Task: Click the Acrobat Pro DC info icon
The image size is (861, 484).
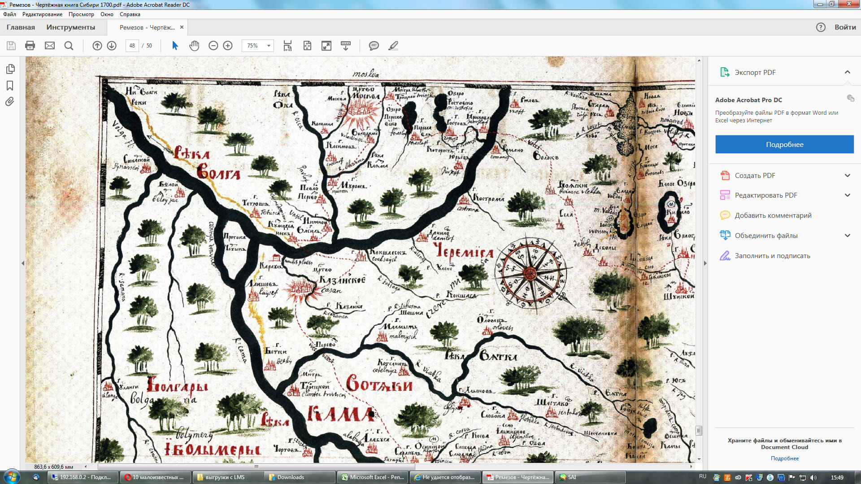Action: (x=850, y=98)
